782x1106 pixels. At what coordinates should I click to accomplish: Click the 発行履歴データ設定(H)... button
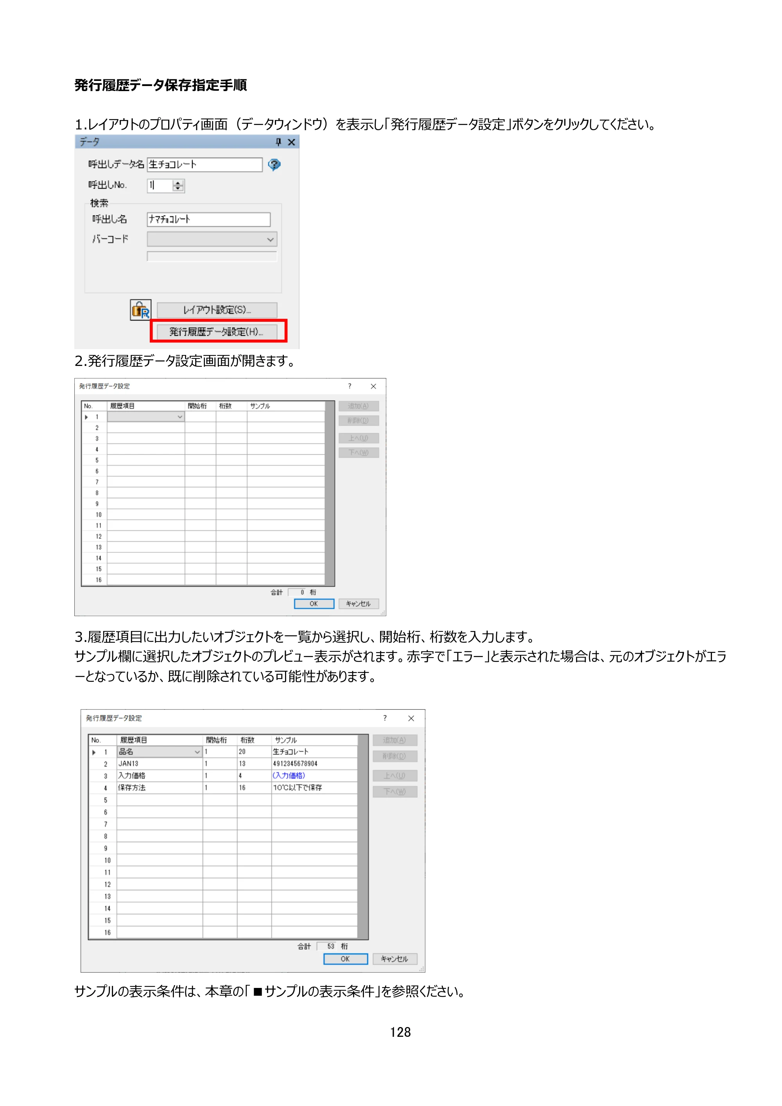click(x=217, y=332)
